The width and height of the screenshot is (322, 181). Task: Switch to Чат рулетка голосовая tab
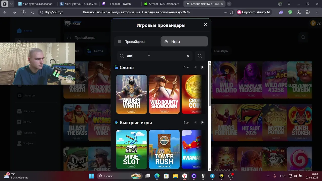point(36,4)
